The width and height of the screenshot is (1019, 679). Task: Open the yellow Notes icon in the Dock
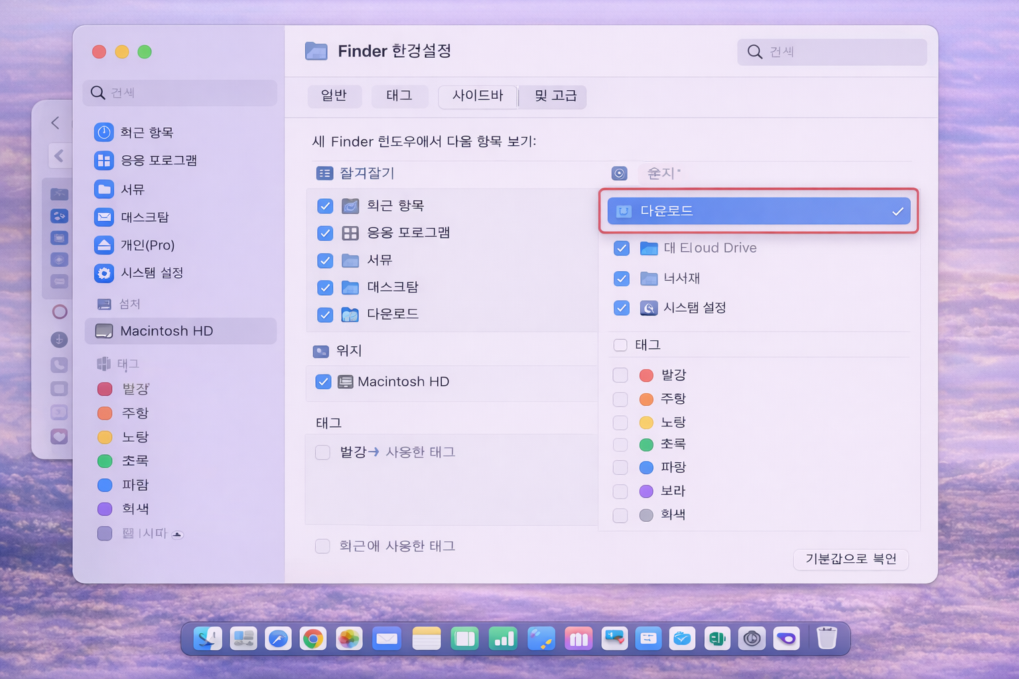[x=427, y=639]
